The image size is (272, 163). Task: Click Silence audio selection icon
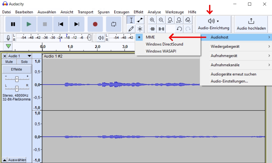pyautogui.click(x=161, y=29)
